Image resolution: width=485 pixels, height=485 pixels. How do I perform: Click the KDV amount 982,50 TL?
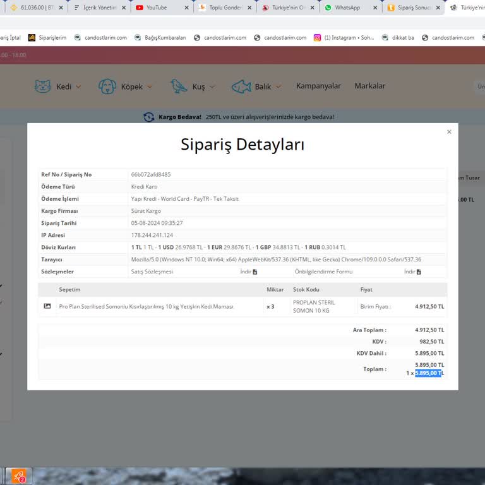pos(432,342)
